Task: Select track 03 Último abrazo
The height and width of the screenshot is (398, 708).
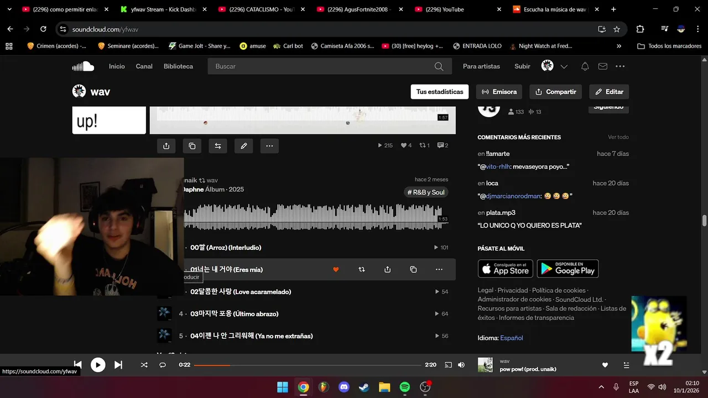Action: (x=235, y=314)
